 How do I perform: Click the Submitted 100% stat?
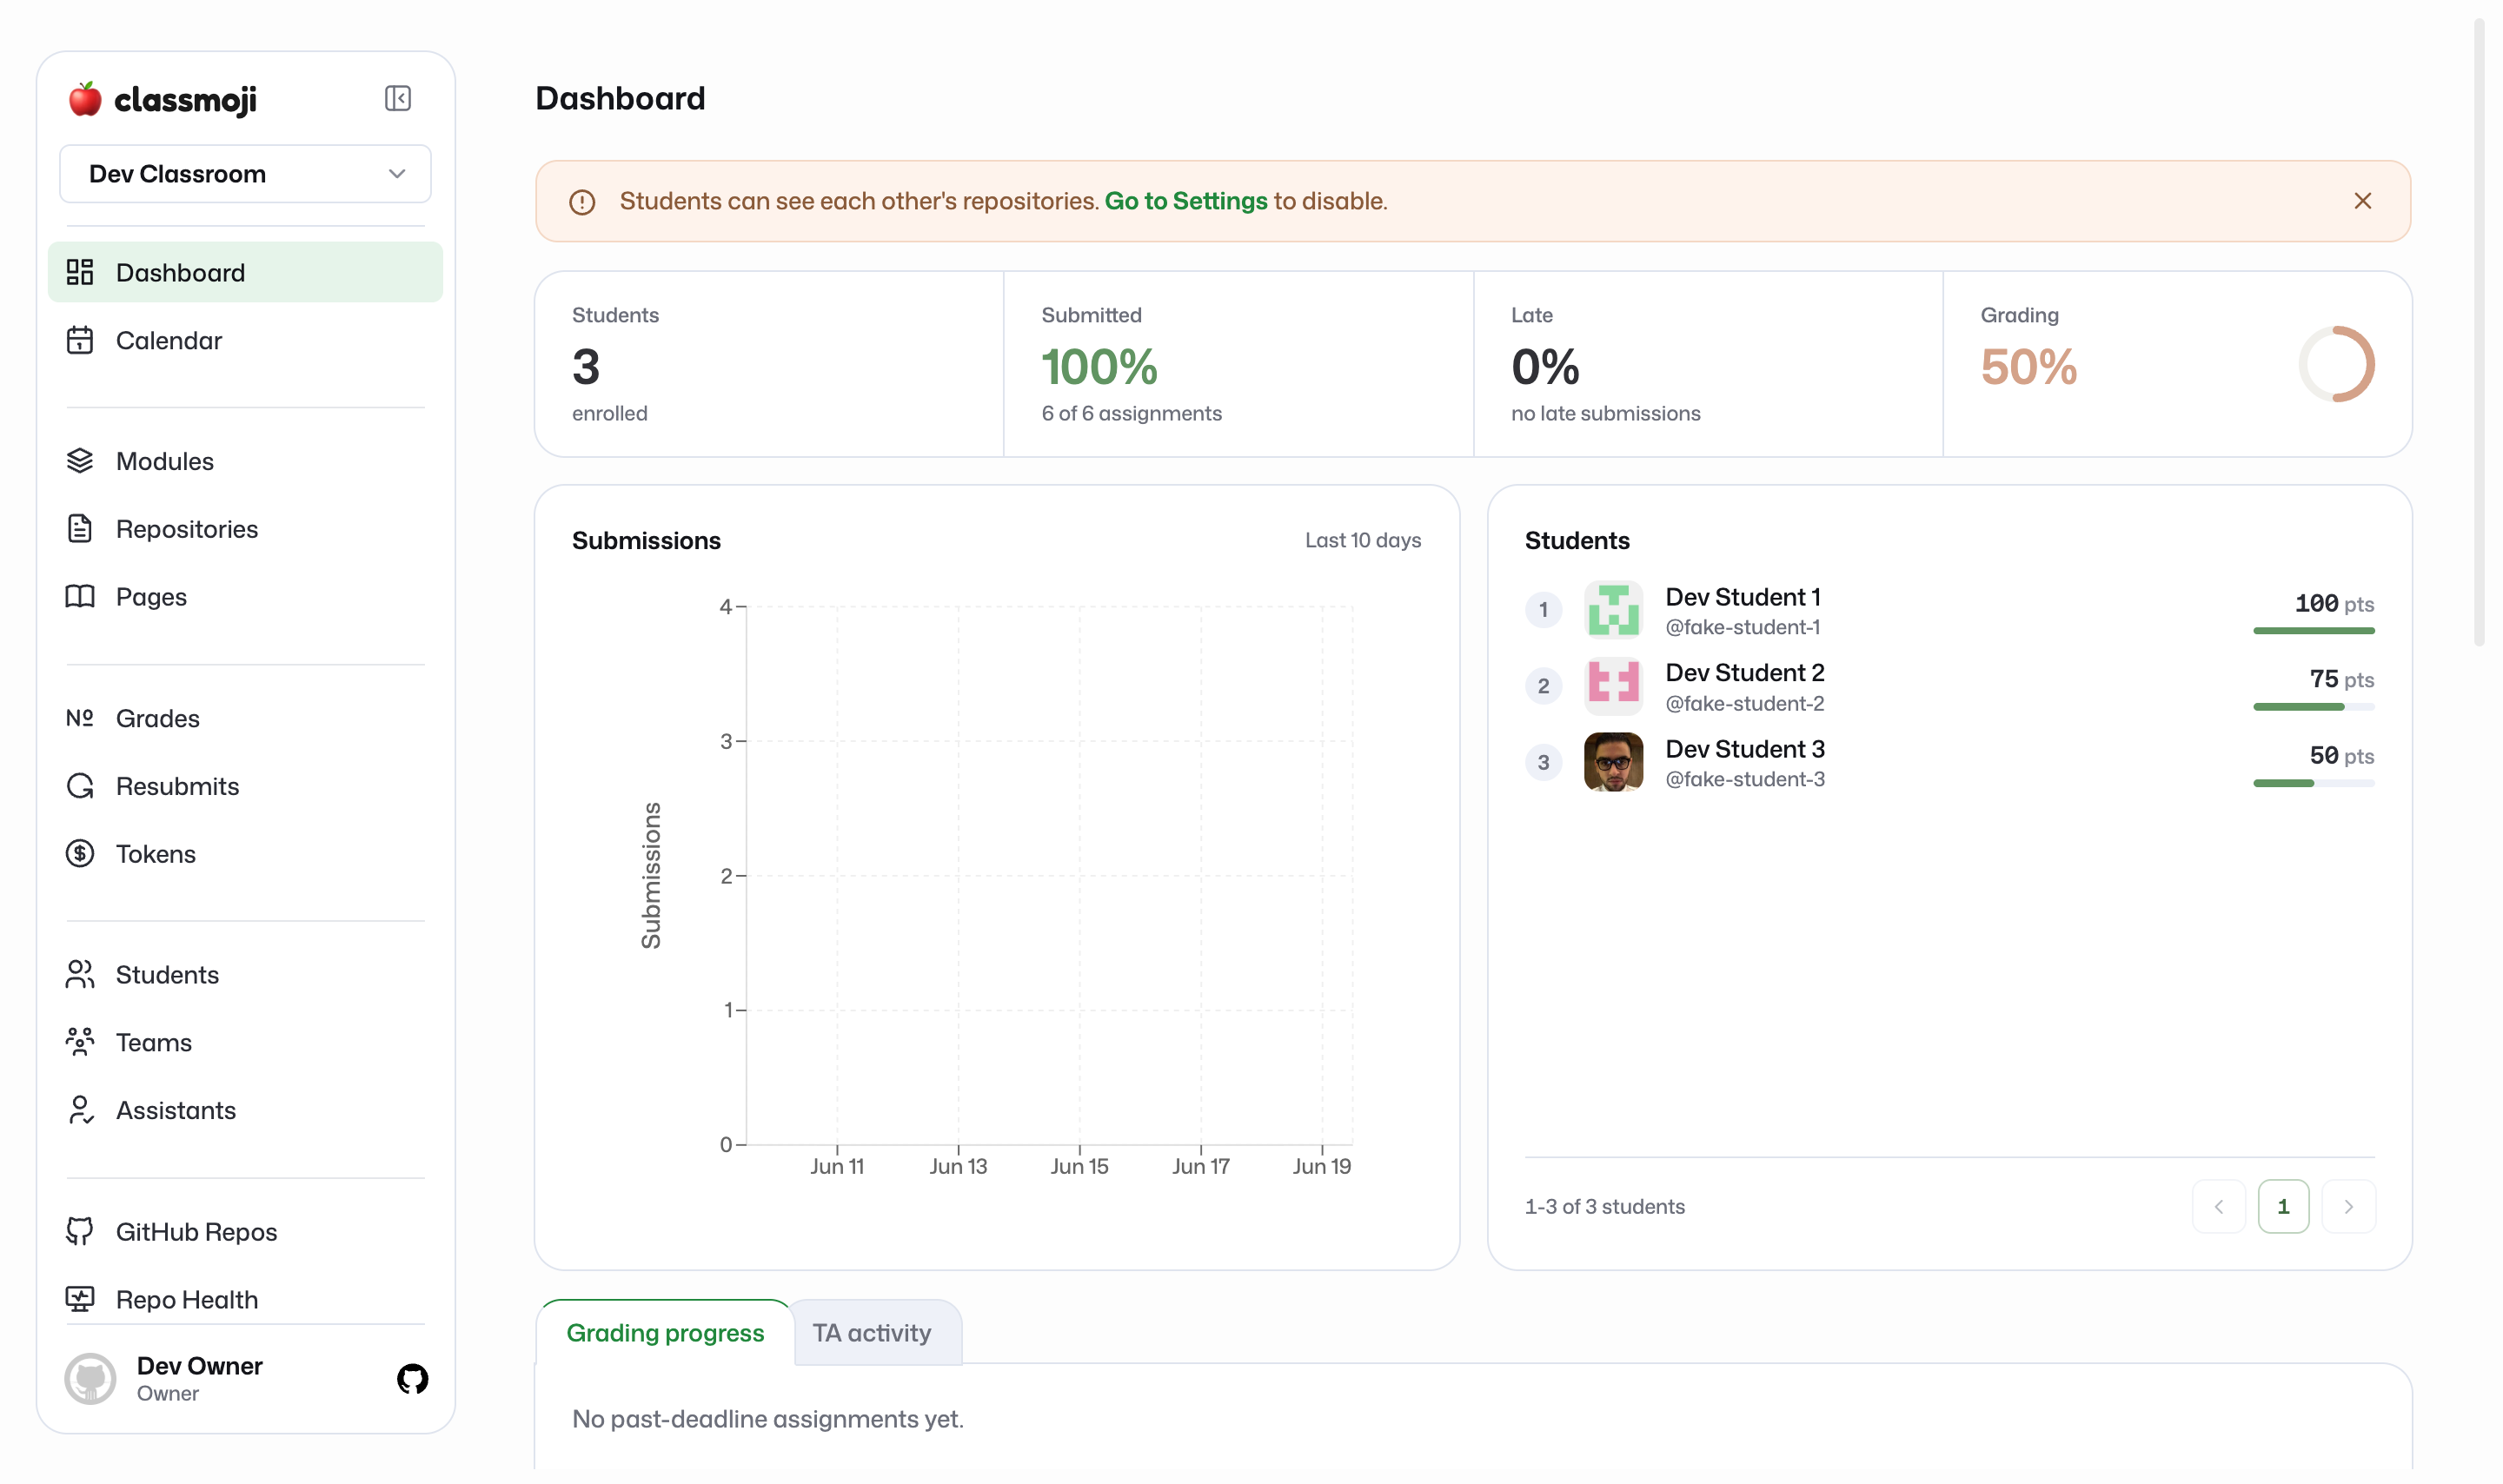(x=1100, y=367)
